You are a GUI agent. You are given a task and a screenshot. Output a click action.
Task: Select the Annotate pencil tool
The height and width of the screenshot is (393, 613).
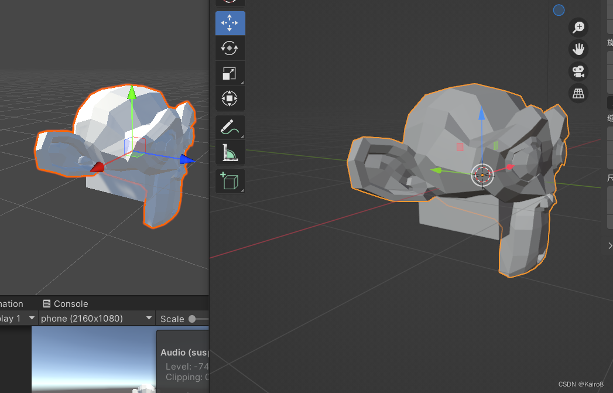pos(230,128)
